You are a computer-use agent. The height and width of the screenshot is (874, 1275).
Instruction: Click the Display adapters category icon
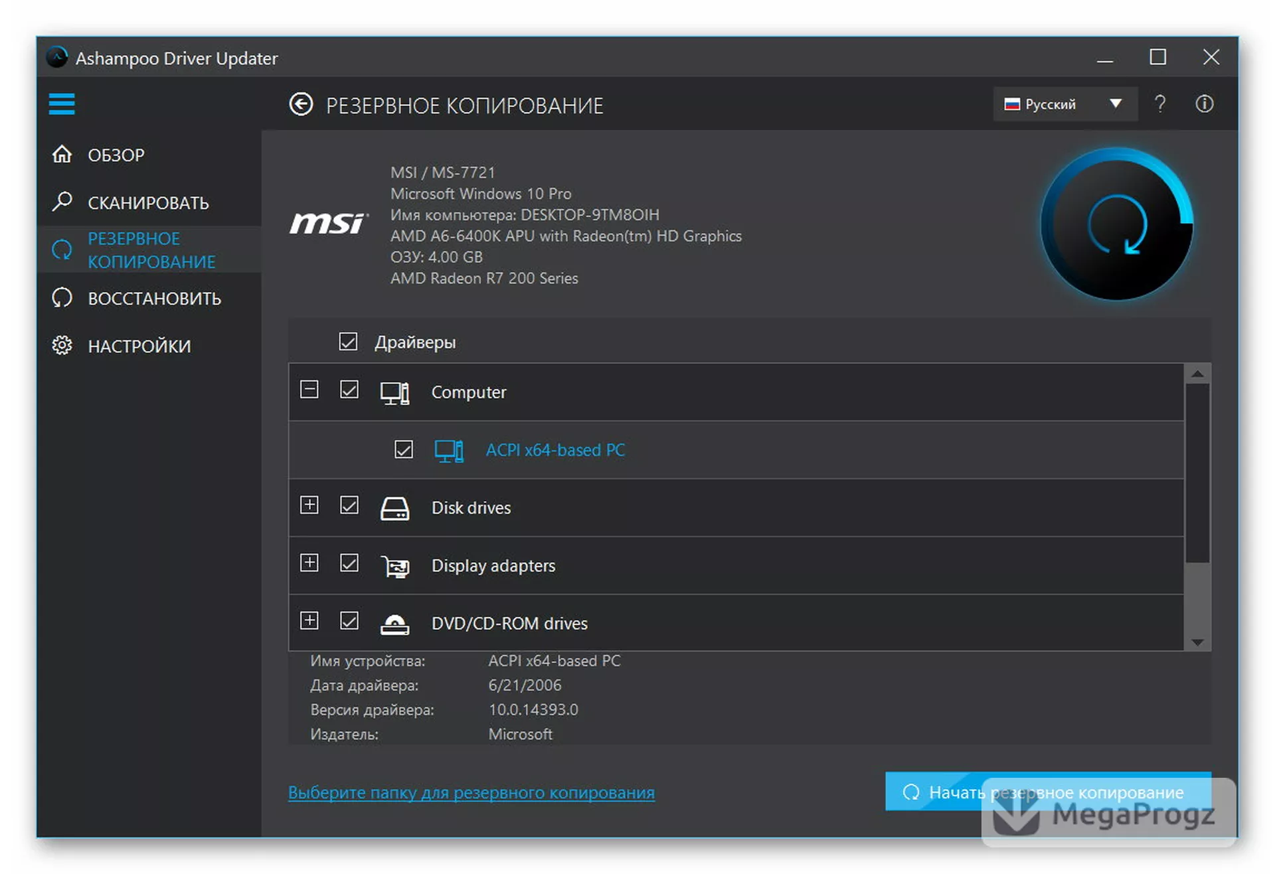click(x=394, y=566)
